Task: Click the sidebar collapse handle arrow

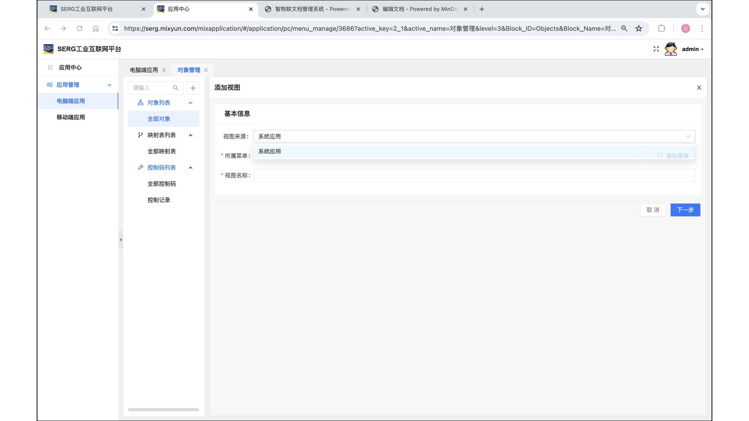Action: click(121, 240)
